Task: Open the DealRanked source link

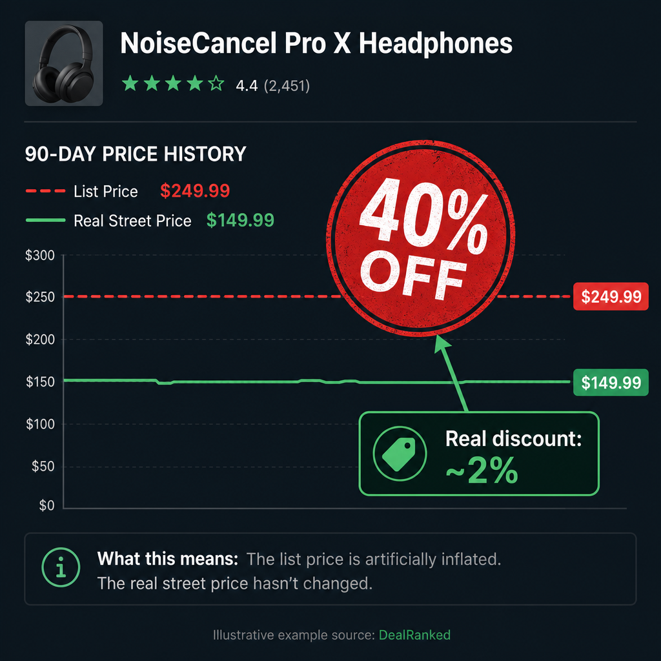Action: pos(414,635)
